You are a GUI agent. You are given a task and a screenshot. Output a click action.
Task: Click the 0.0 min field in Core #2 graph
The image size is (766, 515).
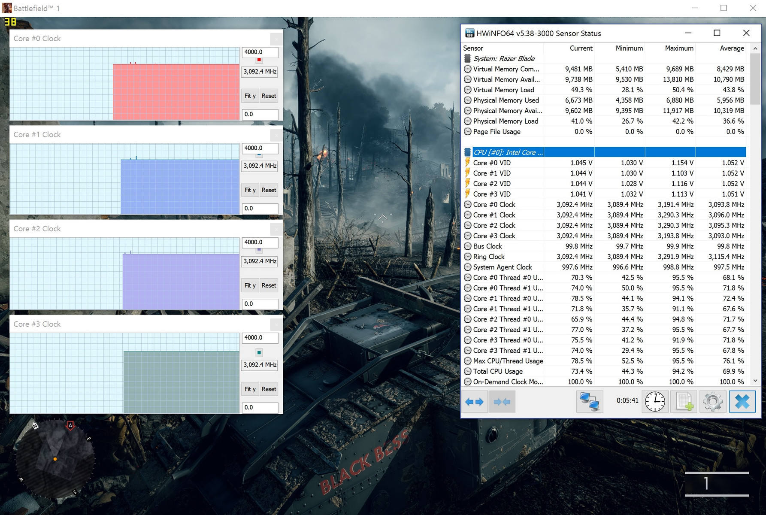pyautogui.click(x=260, y=304)
